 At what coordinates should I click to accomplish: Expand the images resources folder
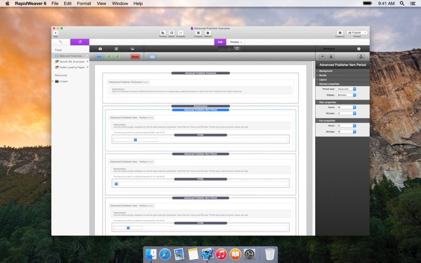point(52,81)
